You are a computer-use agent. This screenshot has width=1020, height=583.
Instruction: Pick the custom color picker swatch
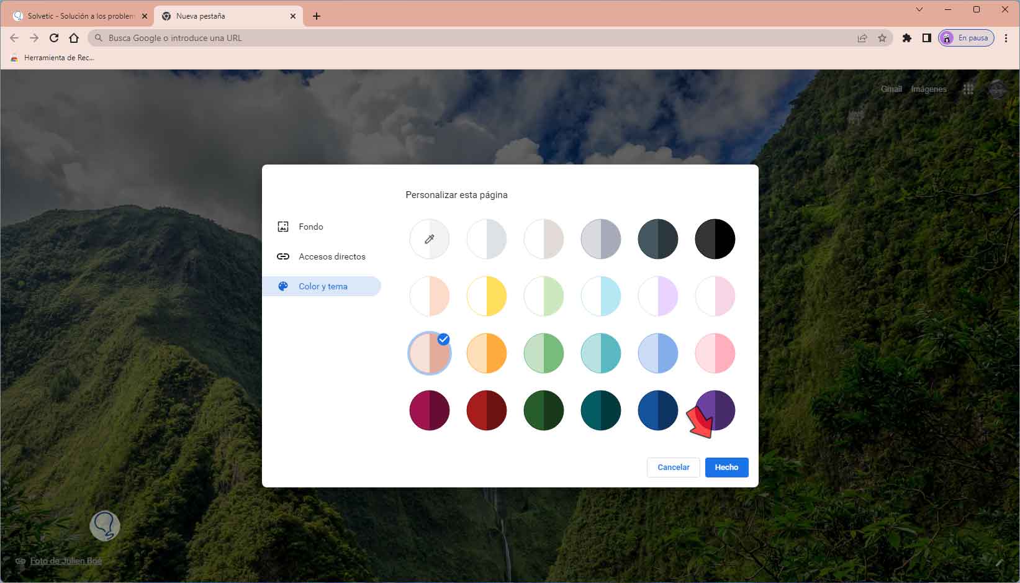coord(430,239)
